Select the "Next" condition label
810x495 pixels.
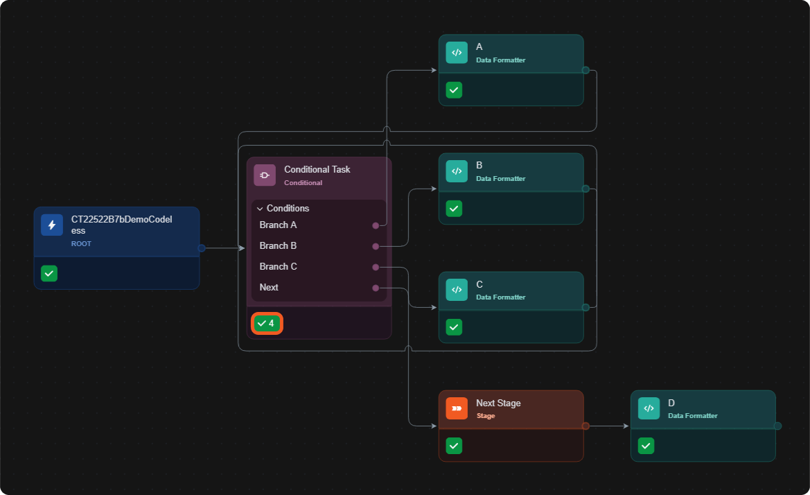coord(269,287)
